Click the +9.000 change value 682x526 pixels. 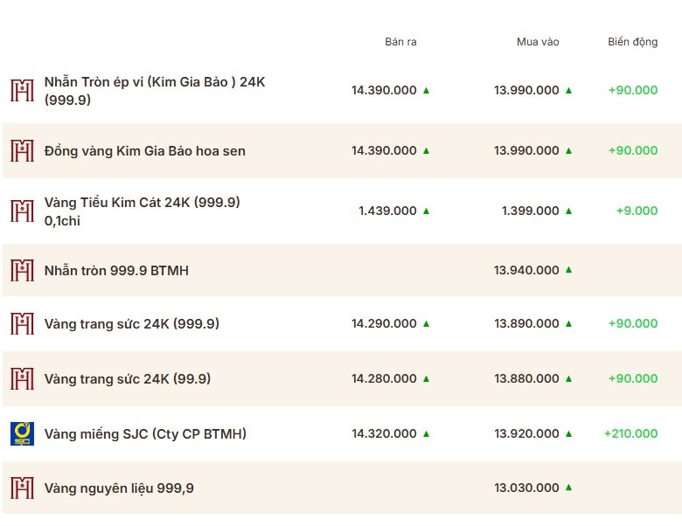[x=637, y=211]
